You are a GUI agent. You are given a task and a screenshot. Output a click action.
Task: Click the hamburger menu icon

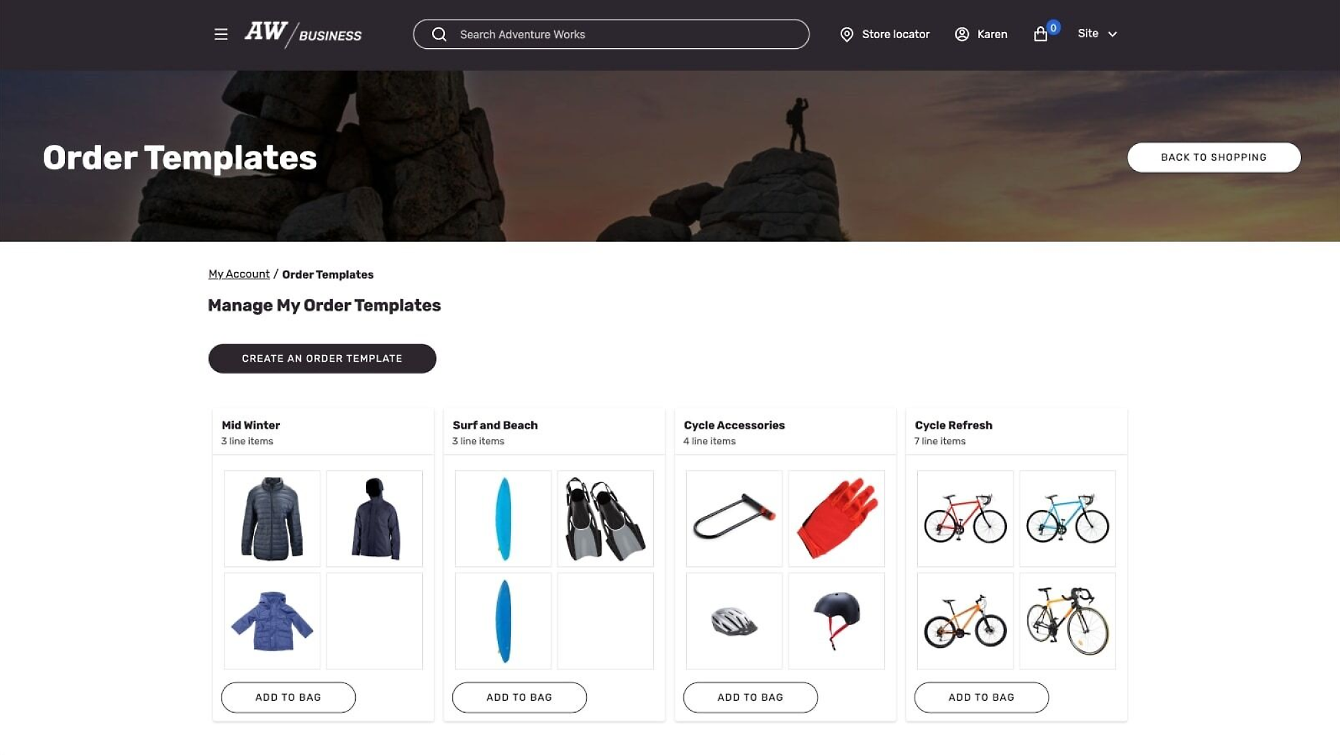coord(221,33)
